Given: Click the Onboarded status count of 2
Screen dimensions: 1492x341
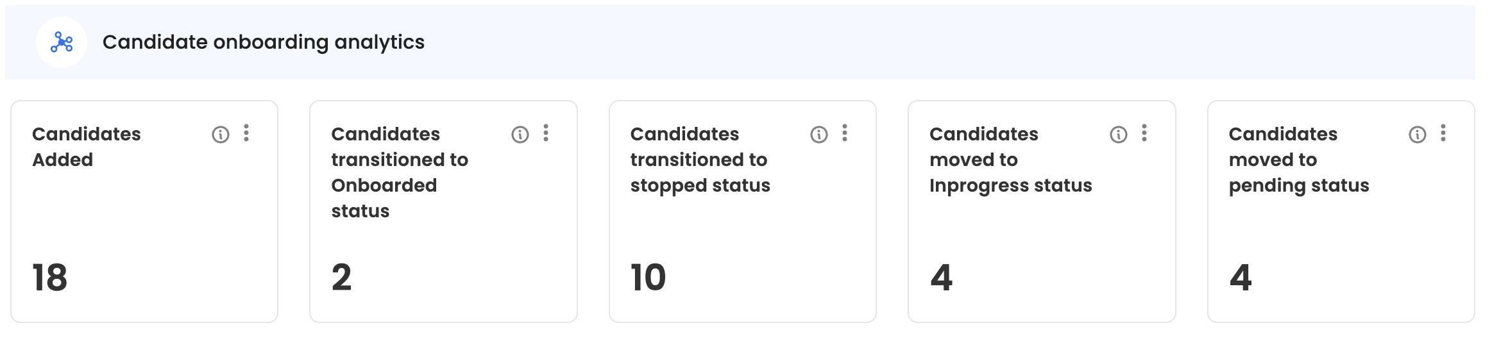Looking at the screenshot, I should pyautogui.click(x=342, y=278).
